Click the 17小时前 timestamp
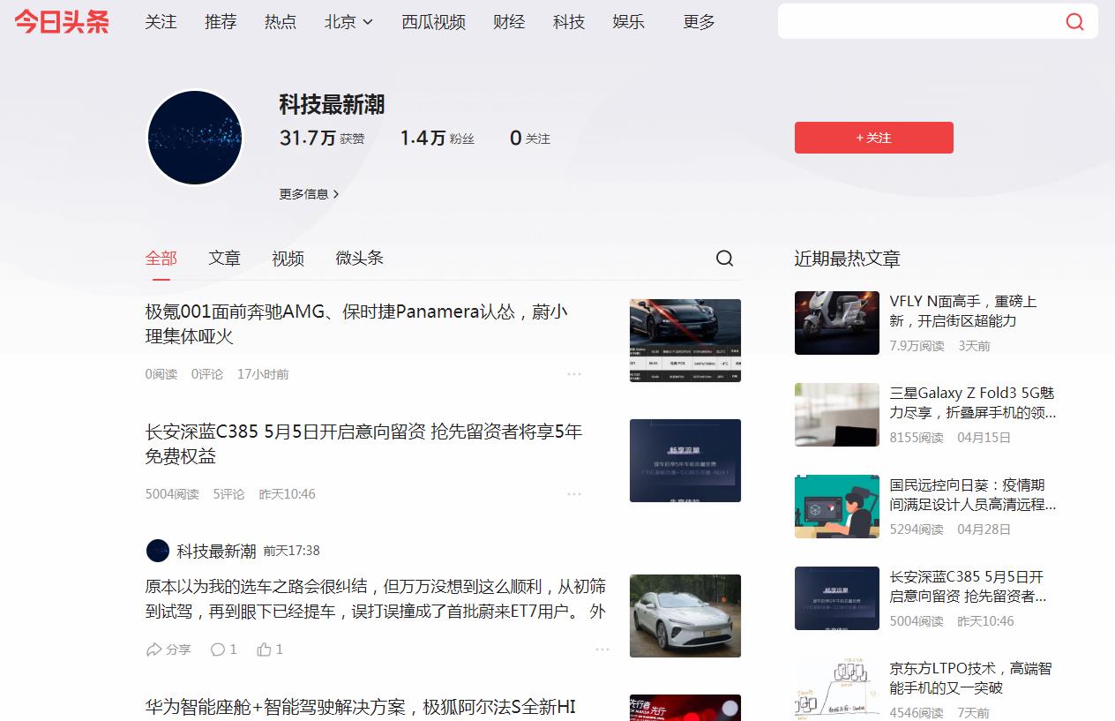Screen dimensions: 1115x721 tap(263, 374)
